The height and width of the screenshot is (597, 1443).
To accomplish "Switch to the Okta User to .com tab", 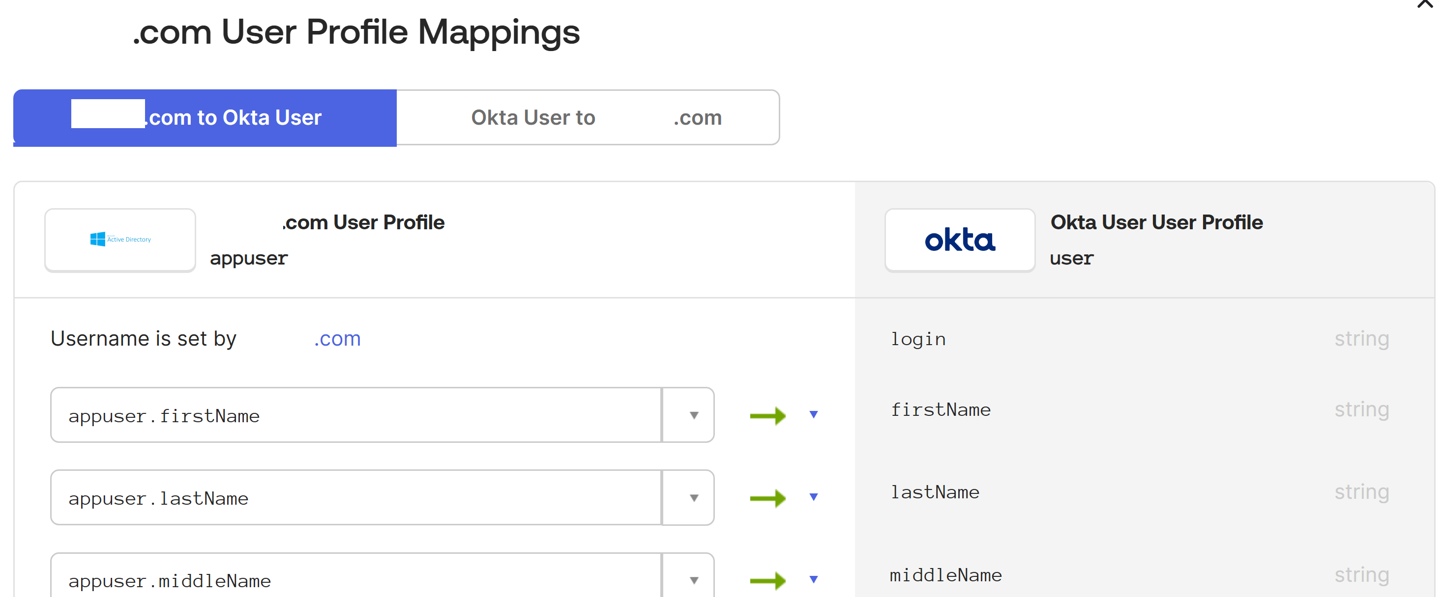I will [588, 117].
